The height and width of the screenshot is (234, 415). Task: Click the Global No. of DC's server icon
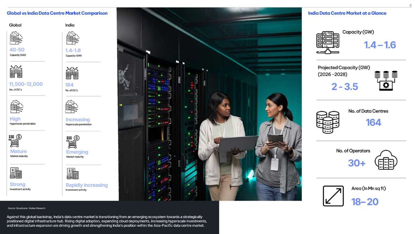16,71
